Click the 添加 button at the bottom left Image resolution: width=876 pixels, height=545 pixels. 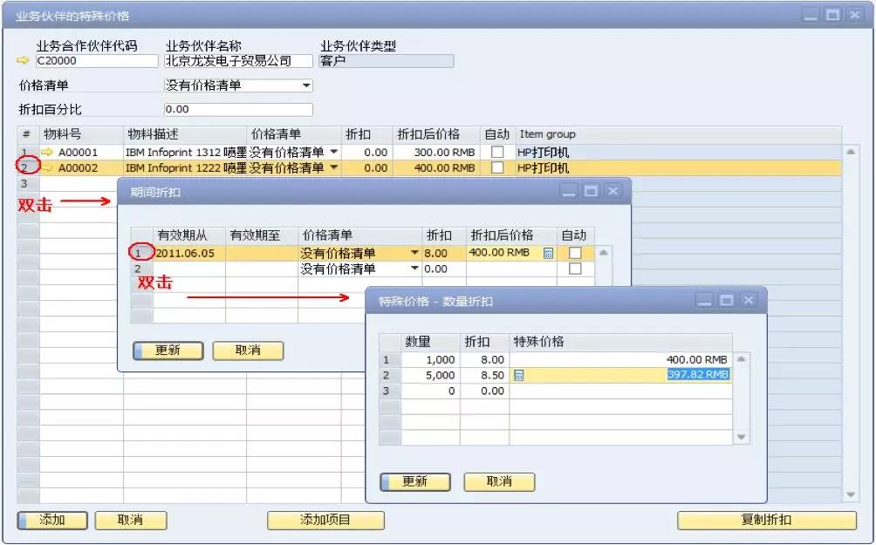50,519
